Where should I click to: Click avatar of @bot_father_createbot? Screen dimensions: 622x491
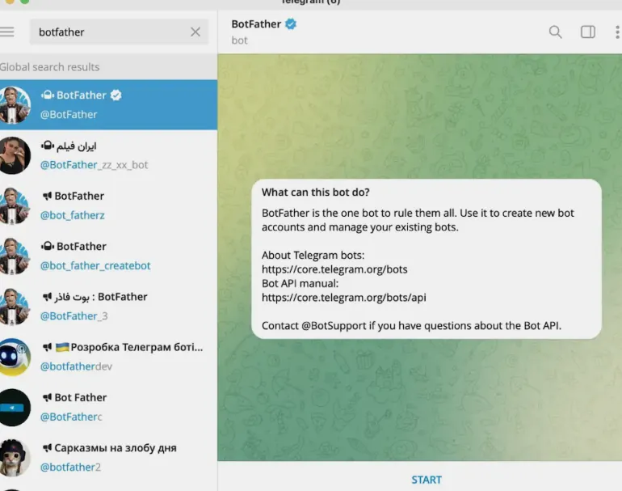point(15,256)
